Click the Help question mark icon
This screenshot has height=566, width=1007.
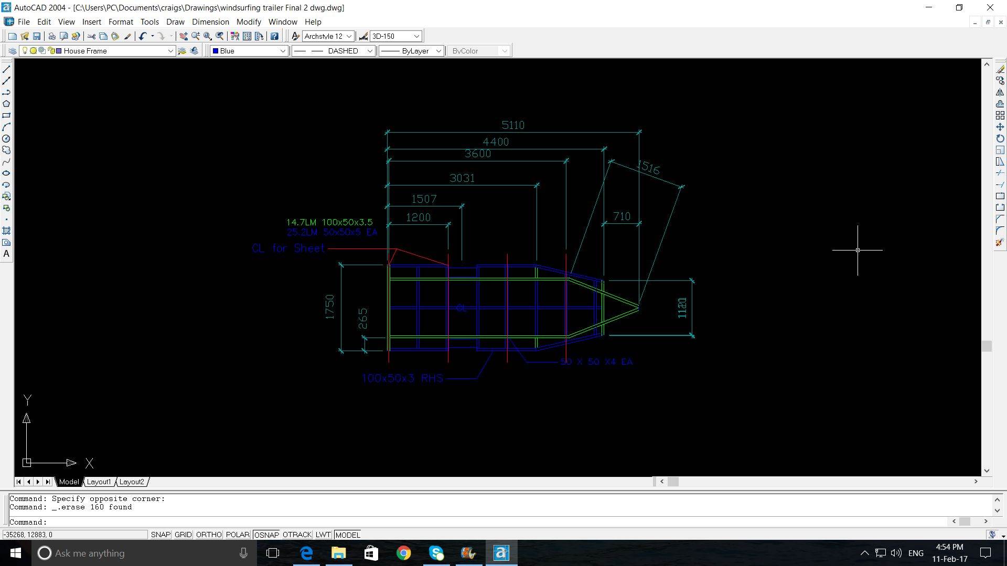click(274, 36)
